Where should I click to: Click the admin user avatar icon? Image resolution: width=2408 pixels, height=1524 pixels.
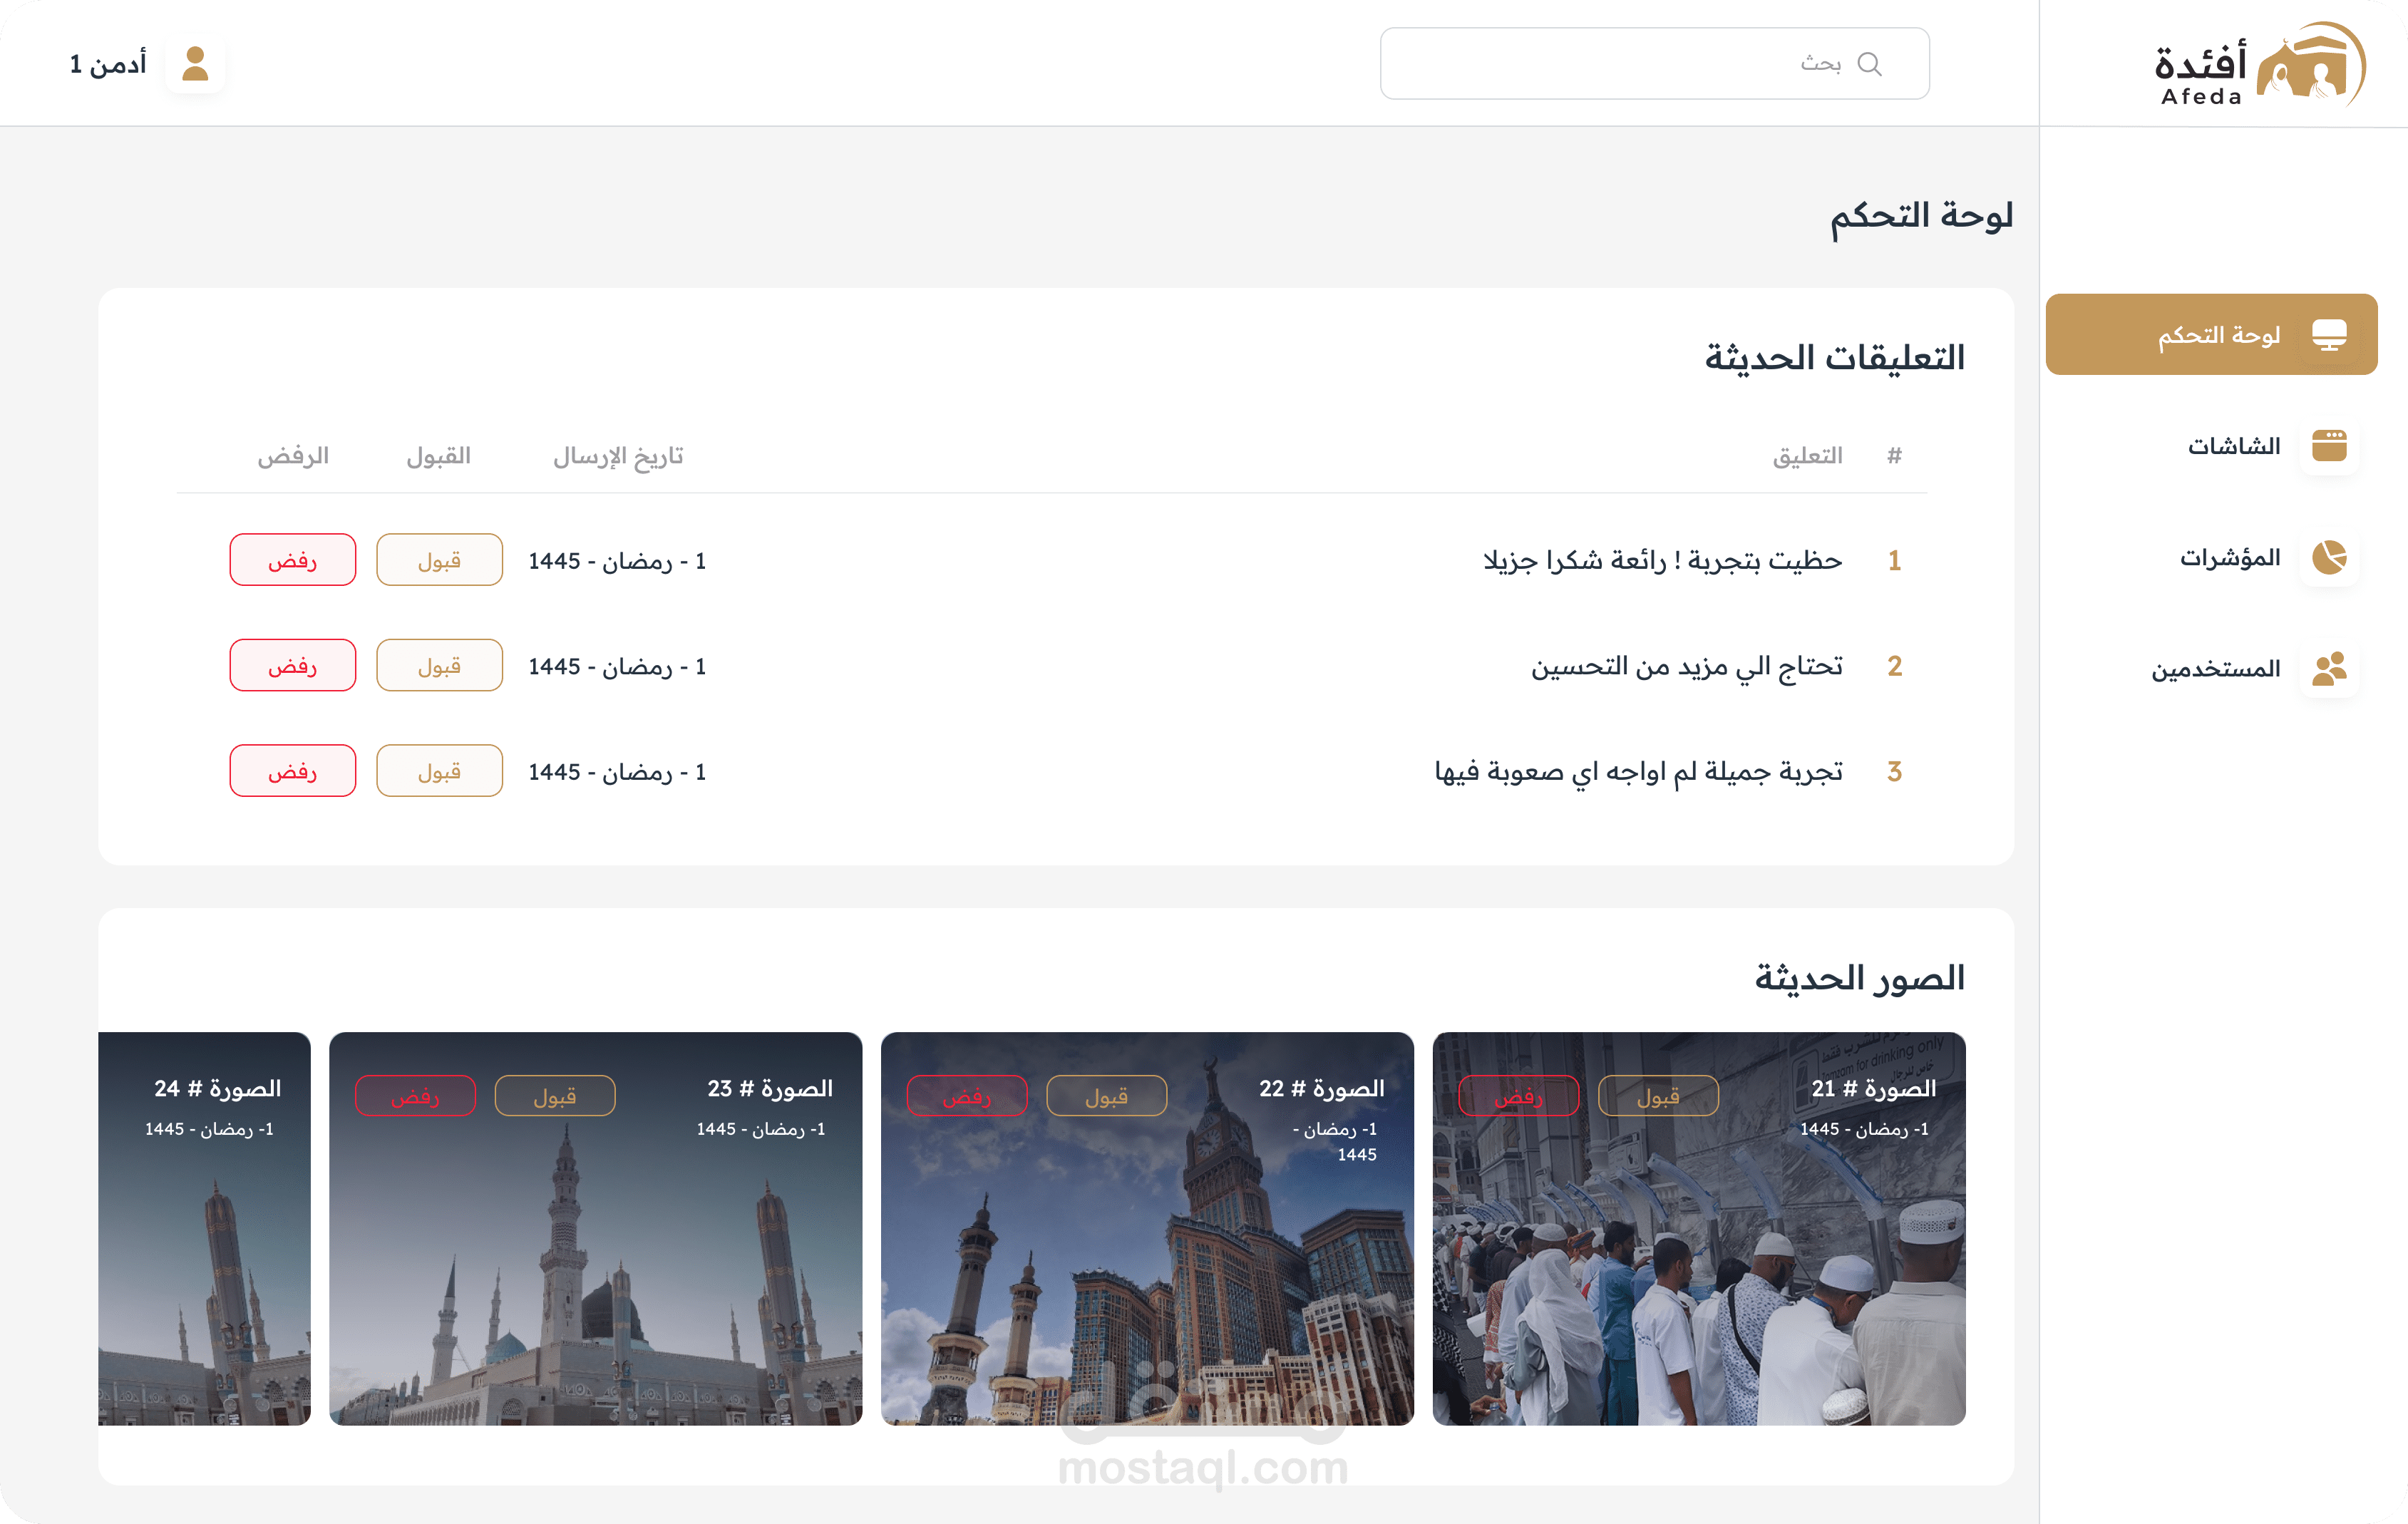(x=195, y=64)
